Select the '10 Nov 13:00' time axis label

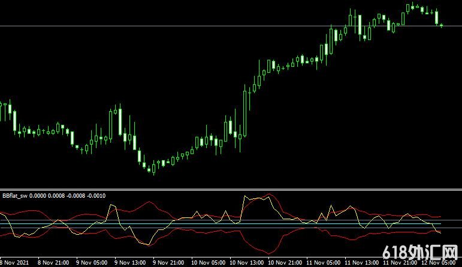point(247,263)
